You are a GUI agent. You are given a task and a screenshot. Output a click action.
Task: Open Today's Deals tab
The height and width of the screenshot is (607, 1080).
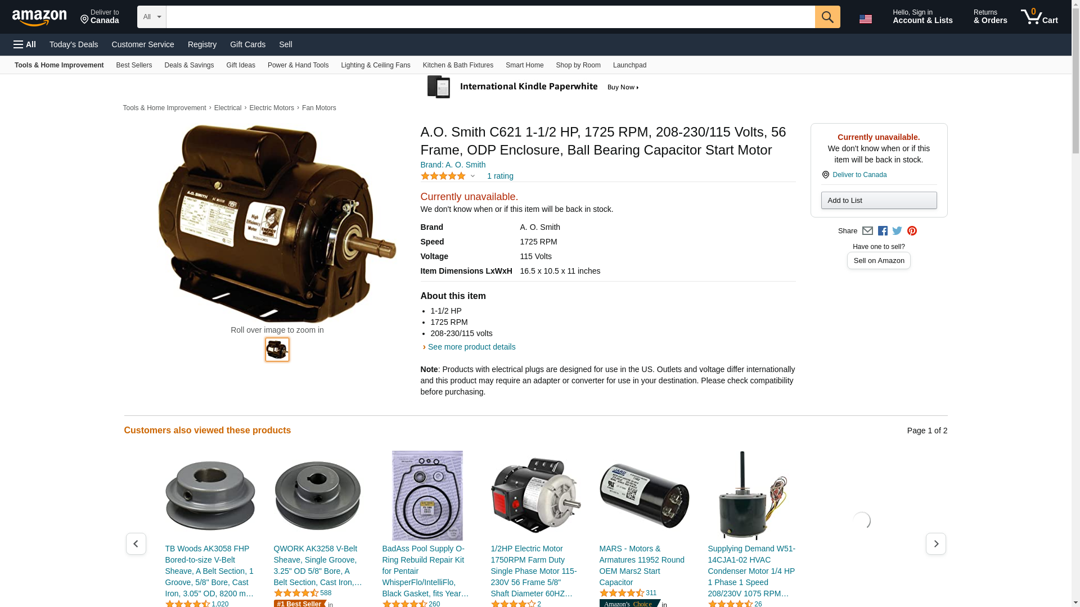(x=74, y=44)
